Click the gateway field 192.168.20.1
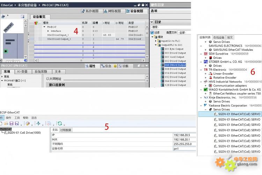The width and height of the screenshot is (262, 175). tap(184, 140)
